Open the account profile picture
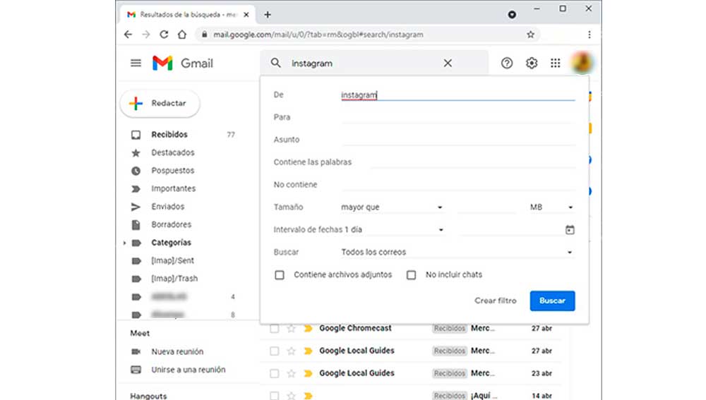 tap(582, 63)
